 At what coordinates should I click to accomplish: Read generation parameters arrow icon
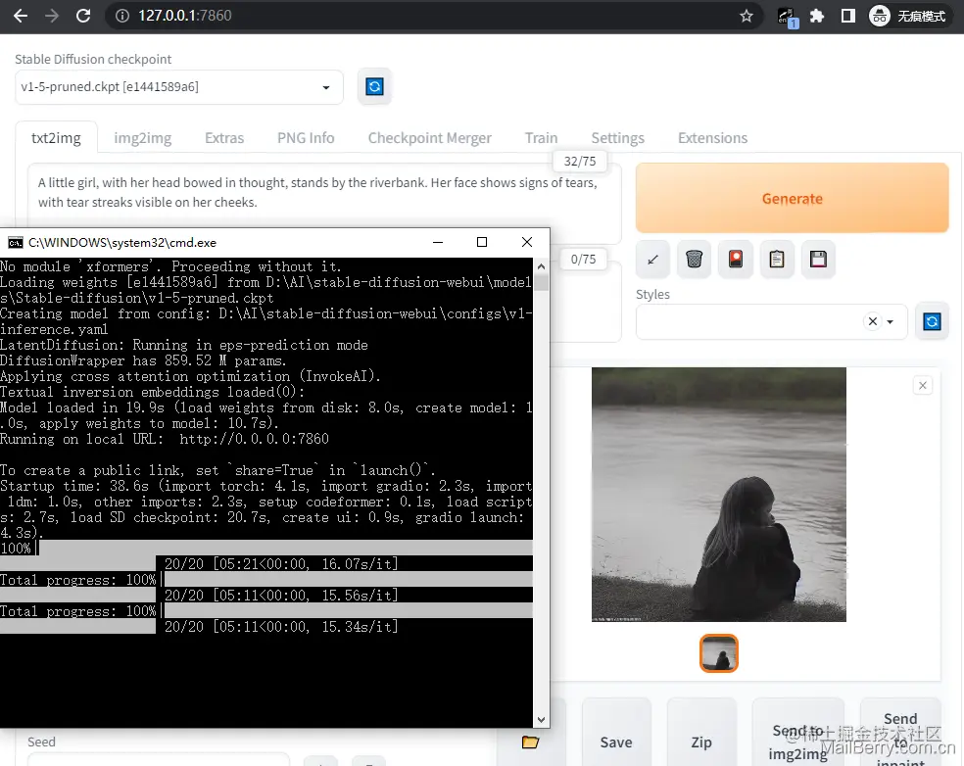(x=652, y=260)
